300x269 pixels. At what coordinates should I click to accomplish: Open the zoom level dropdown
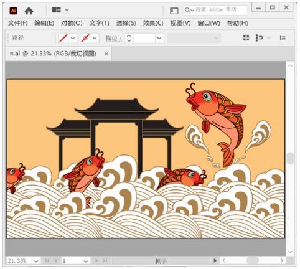(36, 261)
